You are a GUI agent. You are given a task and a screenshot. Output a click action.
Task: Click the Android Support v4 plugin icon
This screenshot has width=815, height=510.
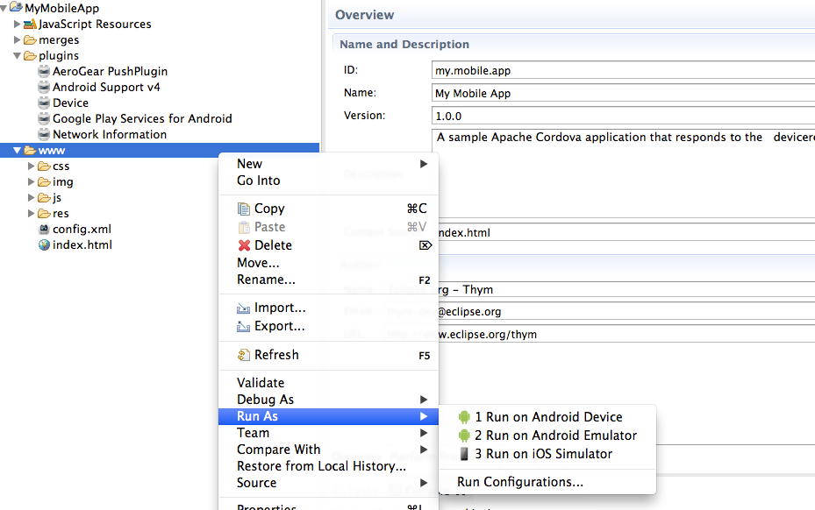coord(44,88)
